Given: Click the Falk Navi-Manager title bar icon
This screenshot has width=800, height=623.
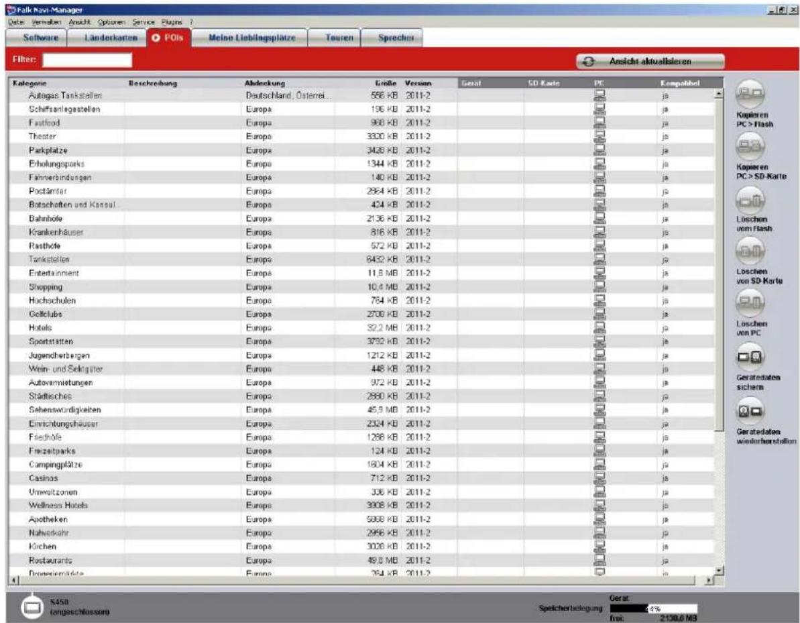Looking at the screenshot, I should 11,9.
